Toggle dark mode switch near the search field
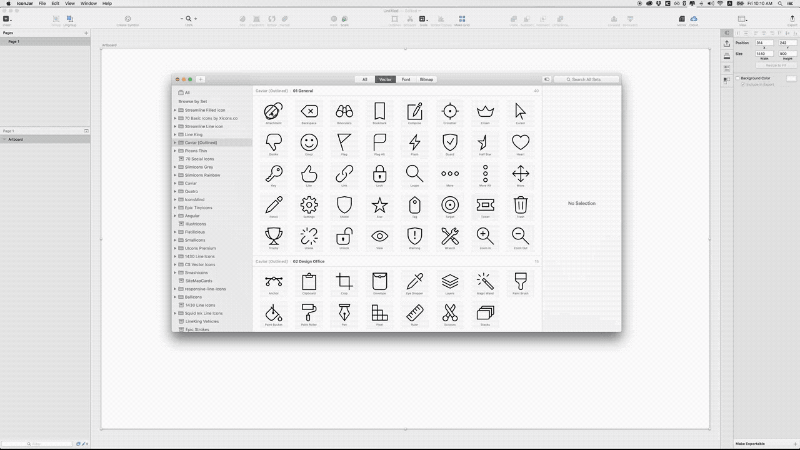Viewport: 800px width, 450px height. [546, 79]
